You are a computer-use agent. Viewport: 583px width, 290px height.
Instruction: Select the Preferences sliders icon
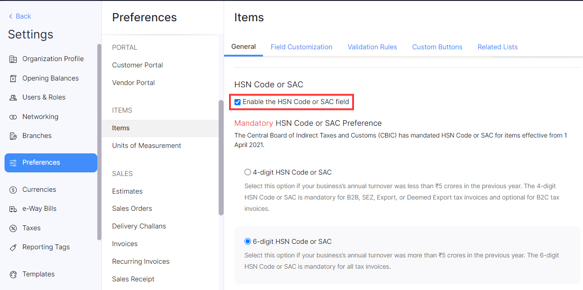tap(15, 162)
